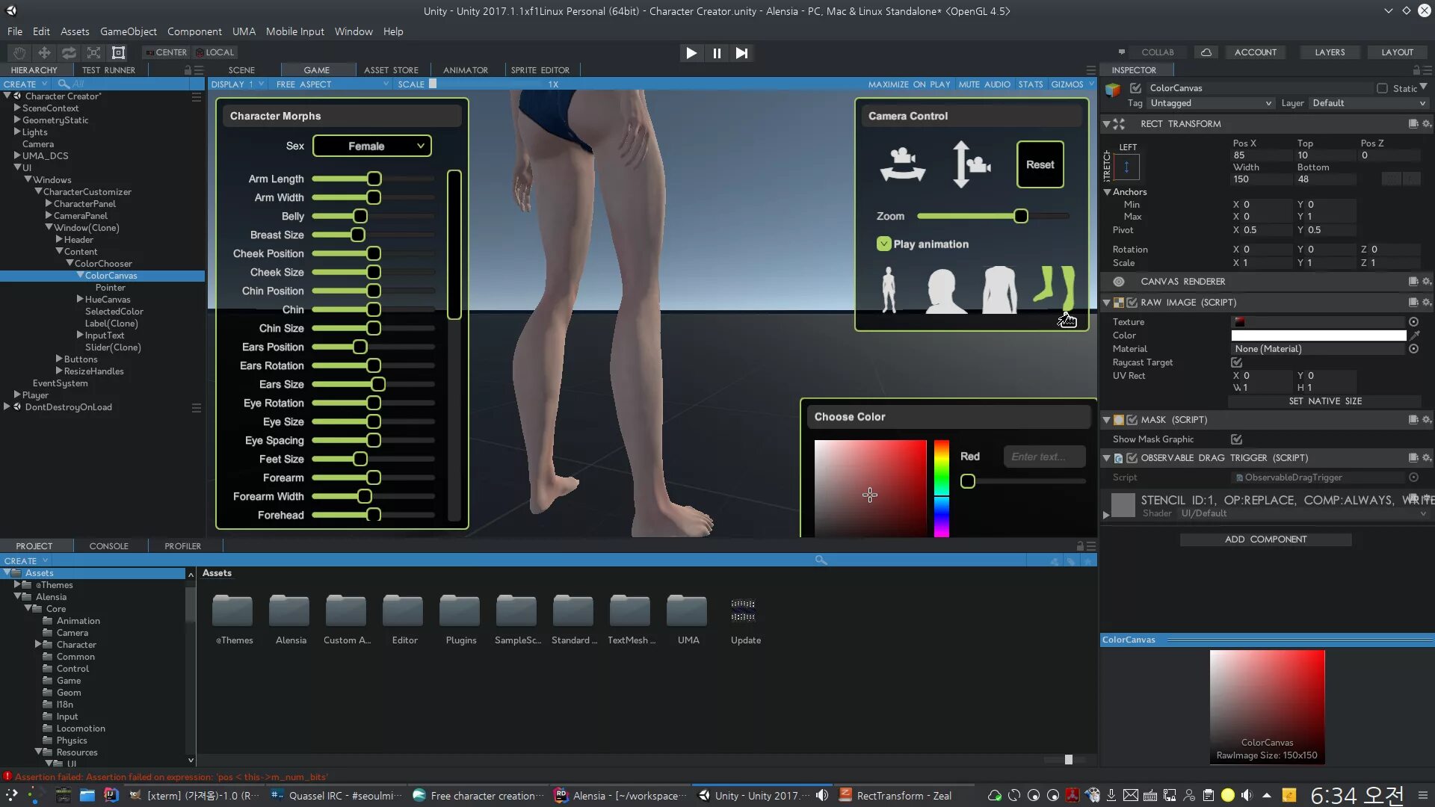The image size is (1435, 807).
Task: Select the Rect transform tool
Action: [x=118, y=52]
